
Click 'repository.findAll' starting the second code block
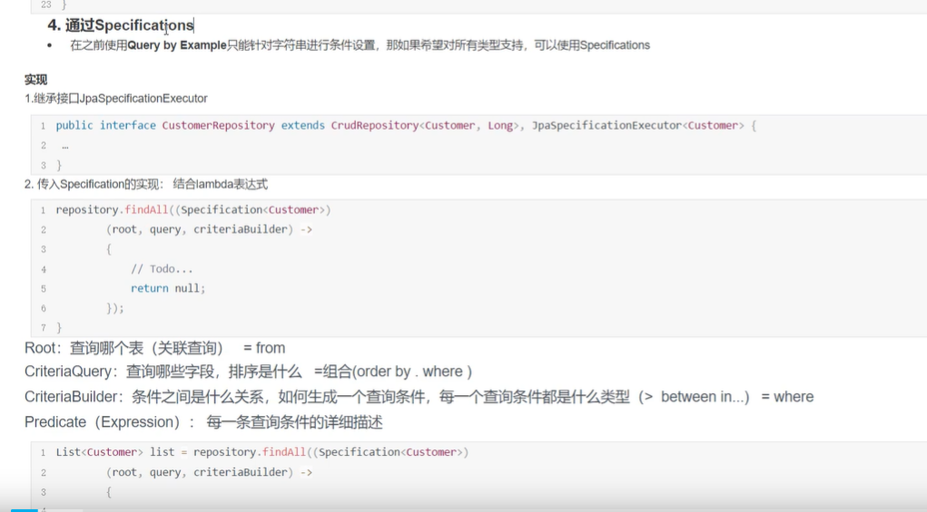pyautogui.click(x=113, y=210)
